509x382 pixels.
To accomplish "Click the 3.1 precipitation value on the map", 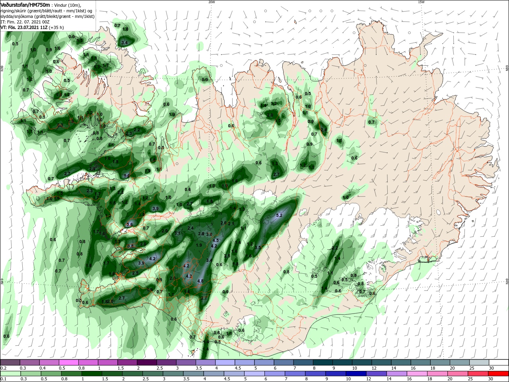I will tap(177, 233).
